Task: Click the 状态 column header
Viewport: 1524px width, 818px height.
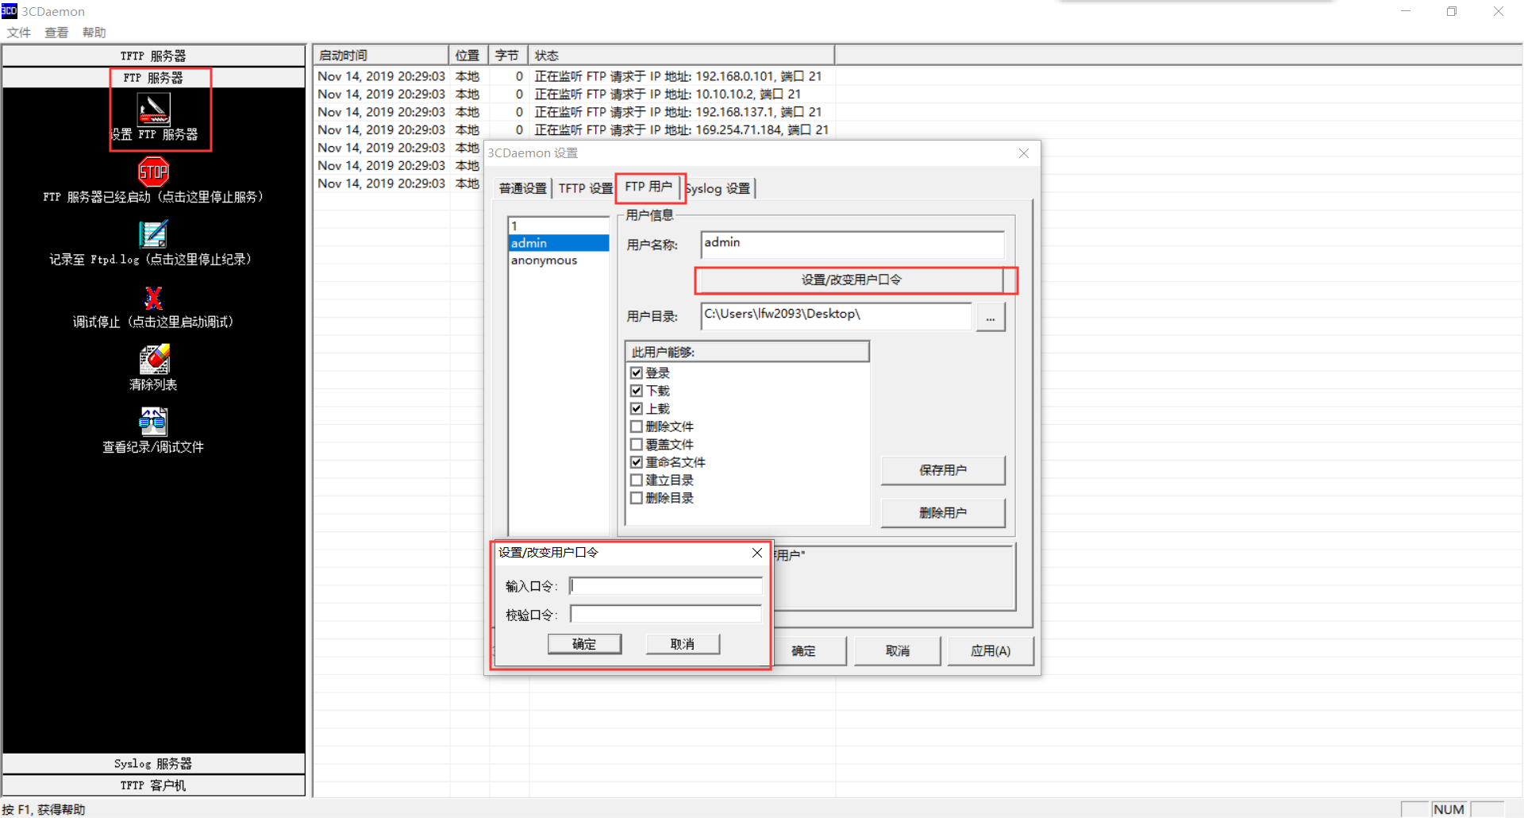Action: click(x=681, y=56)
